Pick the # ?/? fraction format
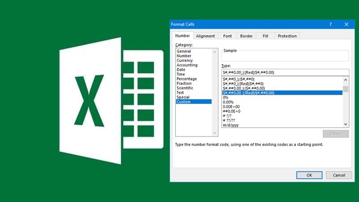359x202 pixels. [282, 116]
